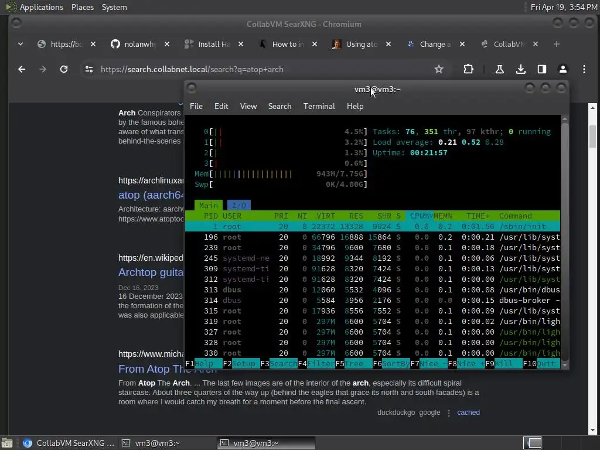Close the Change a tab
Viewport: 600px width, 450px height.
(462, 44)
